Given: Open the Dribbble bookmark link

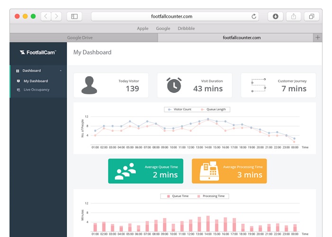Looking at the screenshot, I should point(186,28).
